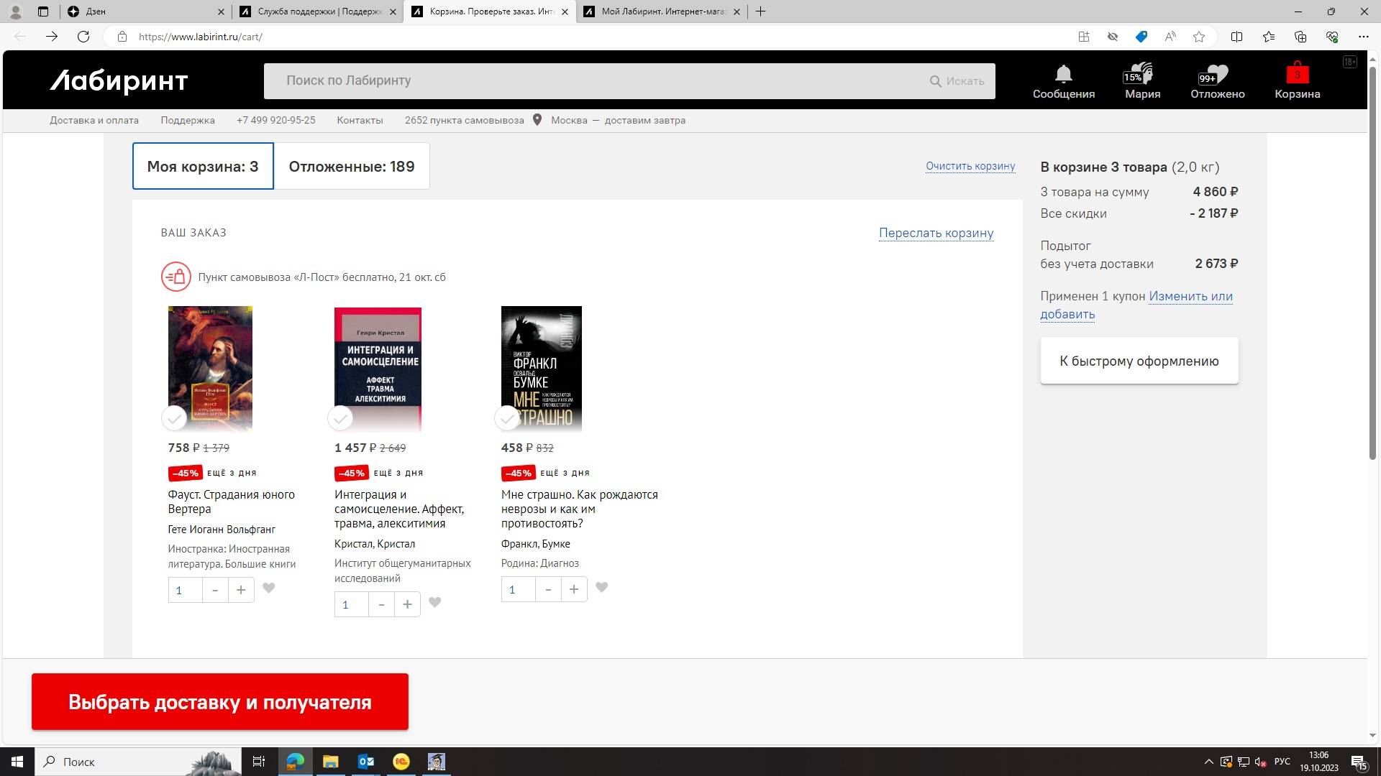Decrease quantity of Фауст book
The image size is (1381, 776).
[215, 590]
